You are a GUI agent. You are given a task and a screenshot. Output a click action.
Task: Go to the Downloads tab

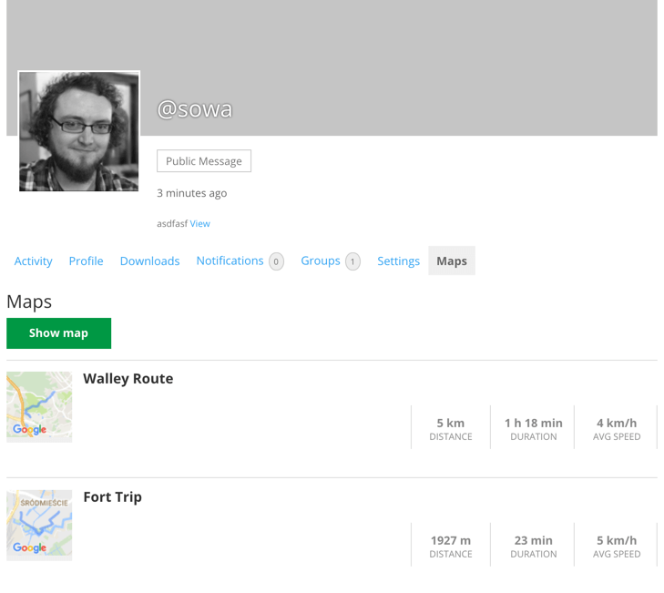149,261
